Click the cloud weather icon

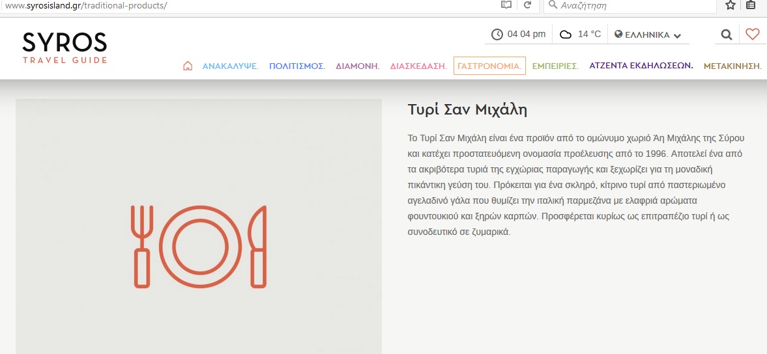pos(566,34)
